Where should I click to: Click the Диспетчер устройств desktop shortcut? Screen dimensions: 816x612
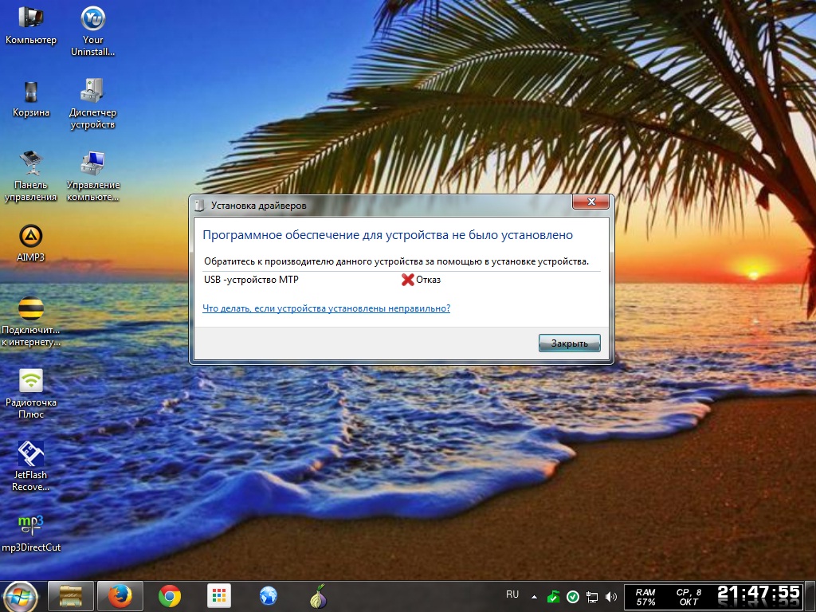[93, 92]
